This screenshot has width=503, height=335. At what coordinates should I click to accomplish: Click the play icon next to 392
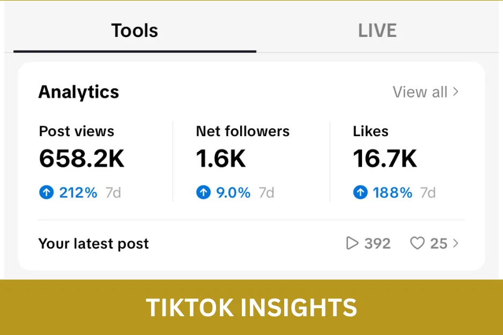click(x=352, y=243)
